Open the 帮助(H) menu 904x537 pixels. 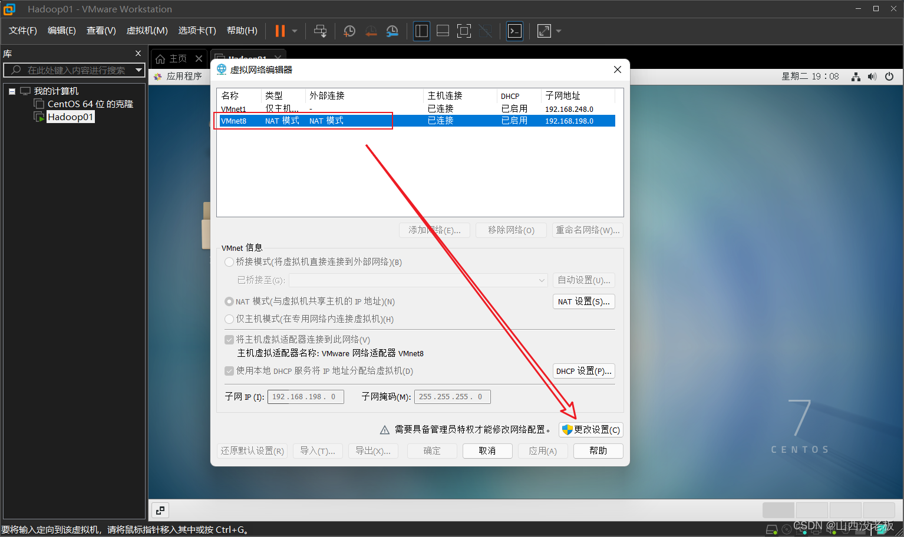pos(242,31)
